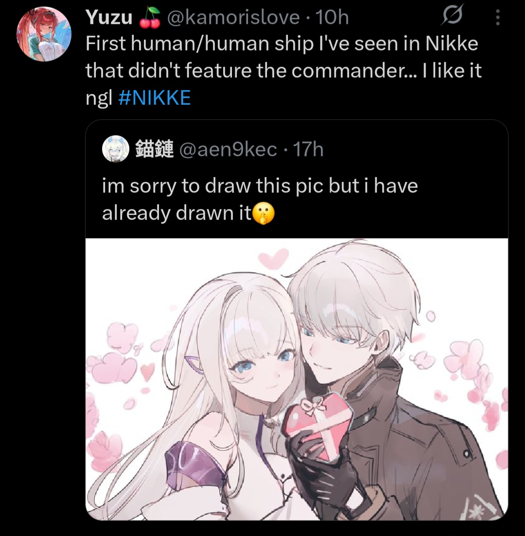This screenshot has width=525, height=536.
Task: Click the pink heart above the couple
Action: 273,259
